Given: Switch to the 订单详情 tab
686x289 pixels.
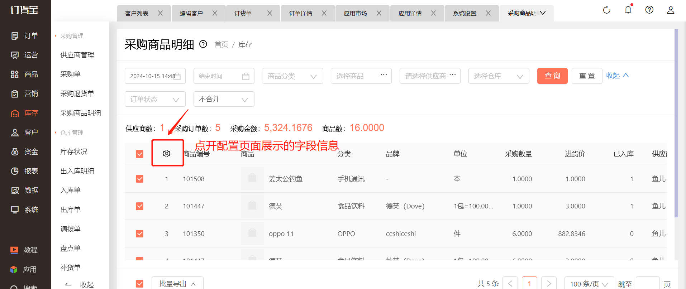Looking at the screenshot, I should [301, 13].
